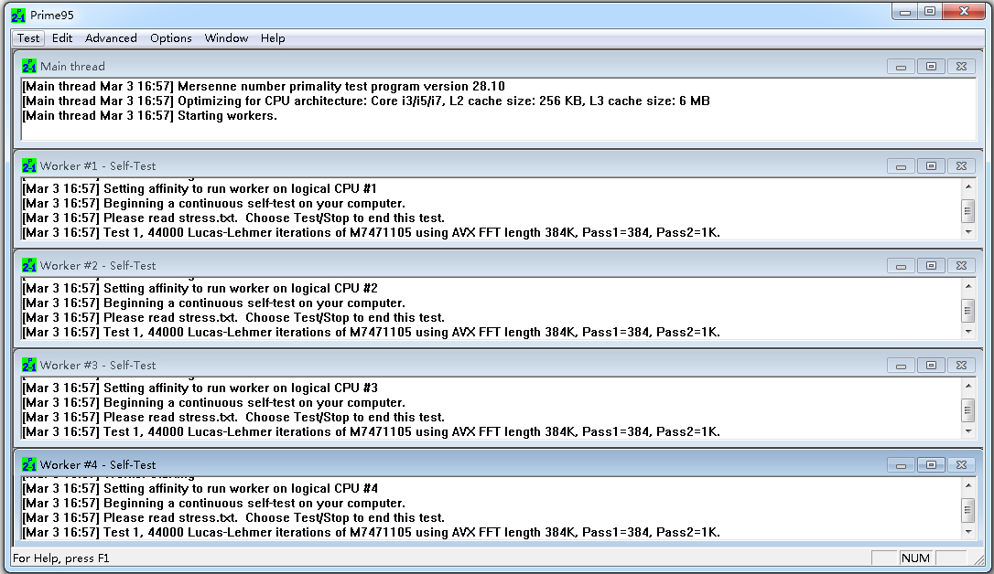The image size is (994, 574).
Task: Close the Main thread child window
Action: [x=962, y=67]
